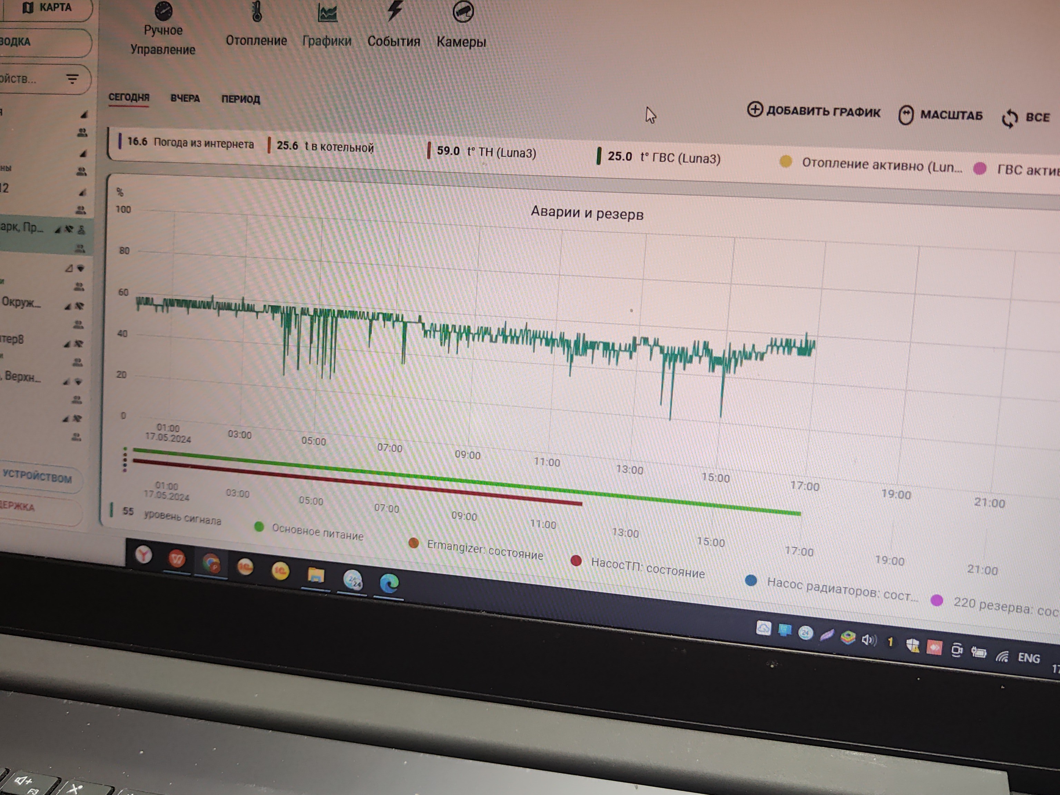This screenshot has width=1060, height=795.
Task: Open File Explorer from taskbar
Action: (316, 575)
